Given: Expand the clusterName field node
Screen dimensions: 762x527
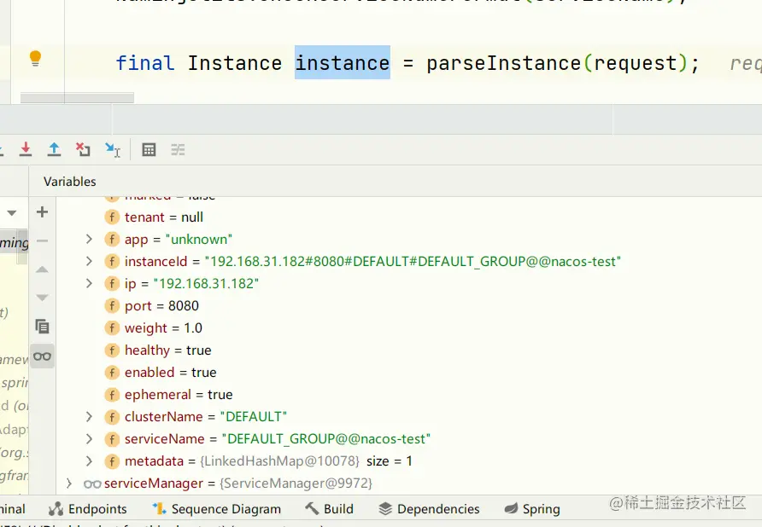Looking at the screenshot, I should click(x=89, y=416).
